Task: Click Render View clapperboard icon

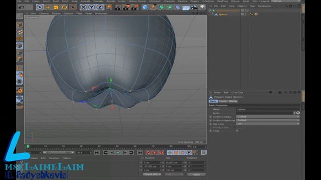Action: pyautogui.click(x=118, y=7)
